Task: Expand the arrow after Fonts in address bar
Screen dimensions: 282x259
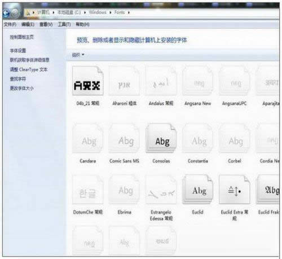Action: pos(129,12)
